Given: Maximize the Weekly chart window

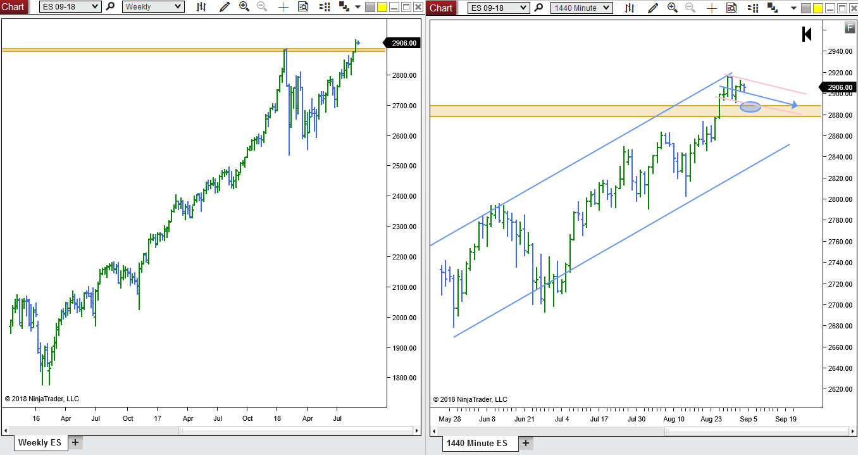Looking at the screenshot, I should coord(406,8).
